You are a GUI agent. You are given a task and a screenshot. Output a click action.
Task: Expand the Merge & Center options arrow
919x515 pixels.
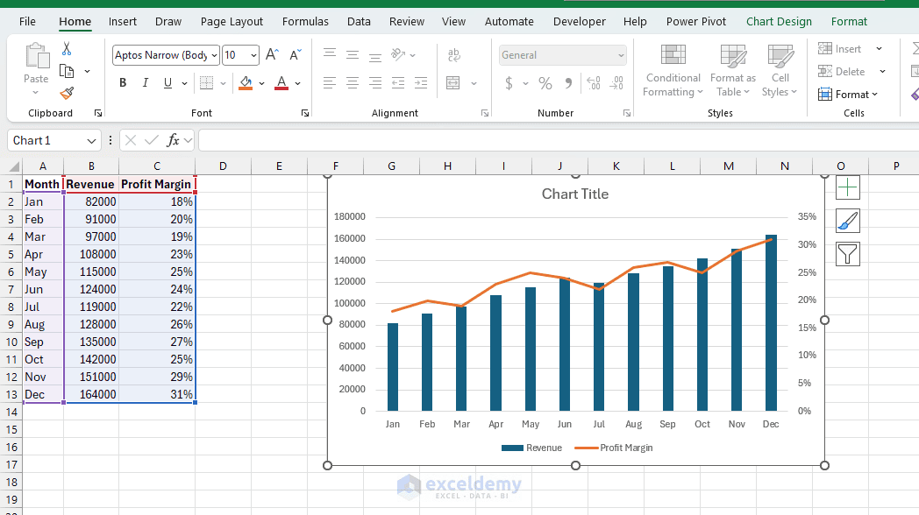pyautogui.click(x=474, y=83)
